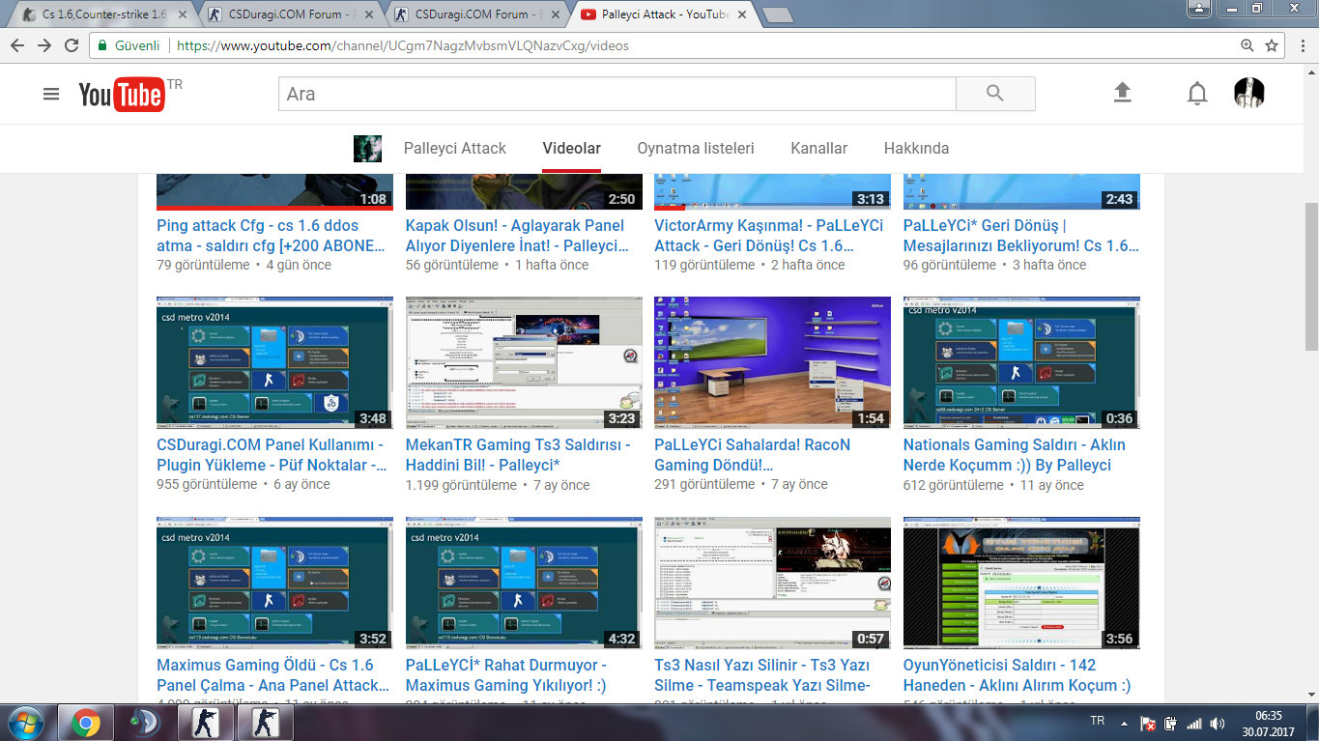
Task: Click the volume speaker tray icon
Action: (1219, 723)
